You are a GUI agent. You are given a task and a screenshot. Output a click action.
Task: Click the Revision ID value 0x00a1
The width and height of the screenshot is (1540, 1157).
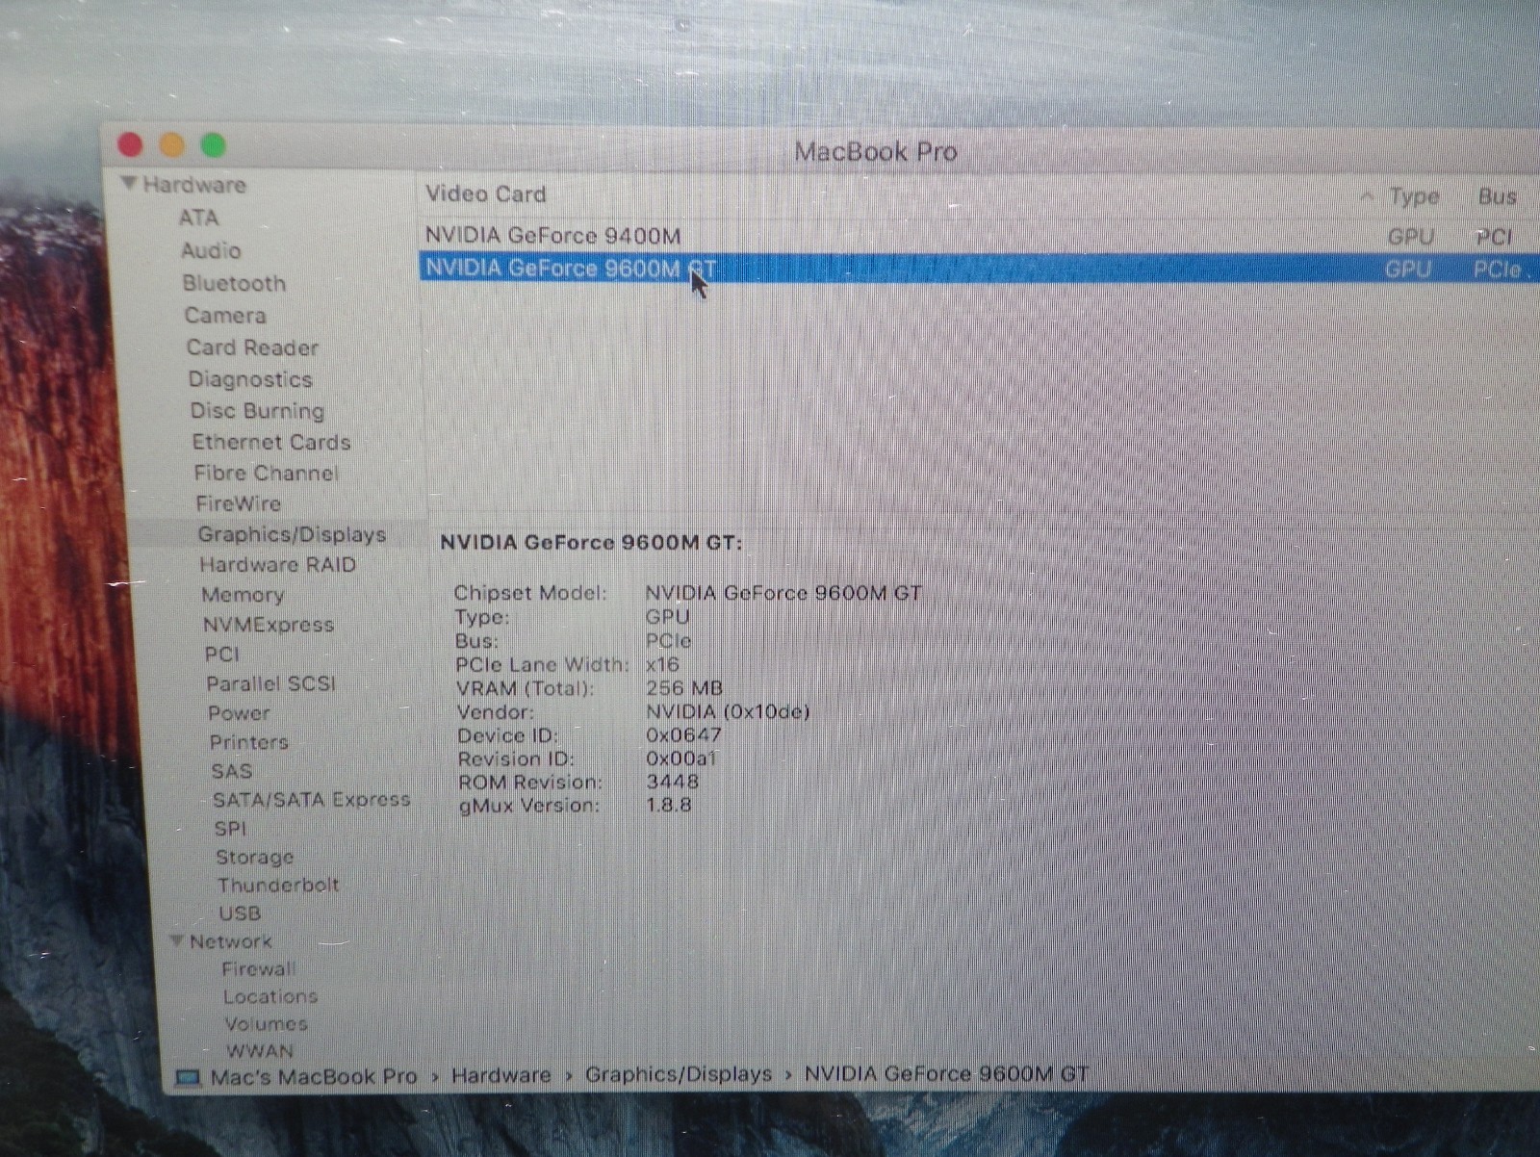(680, 758)
